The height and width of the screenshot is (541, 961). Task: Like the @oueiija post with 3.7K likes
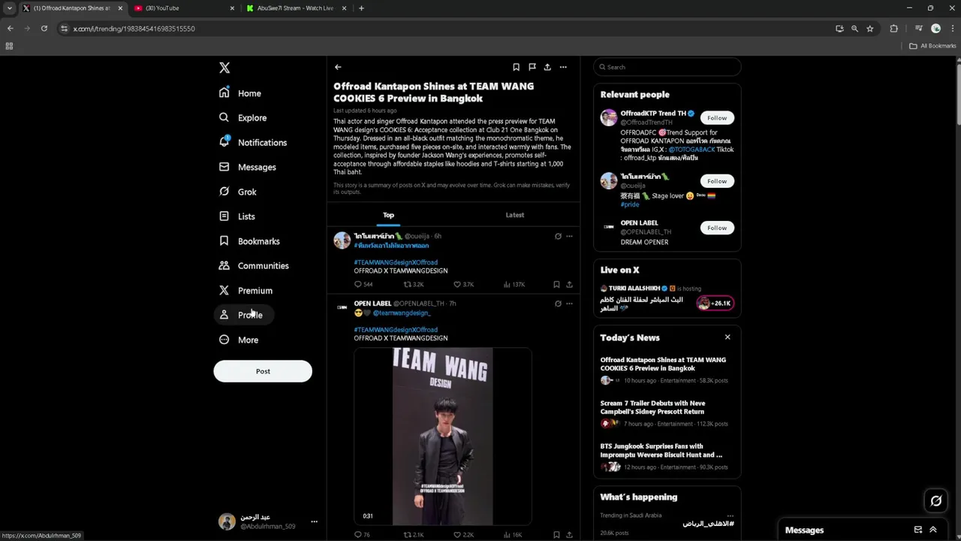click(x=463, y=285)
